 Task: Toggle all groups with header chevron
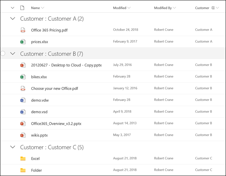coord(13,8)
